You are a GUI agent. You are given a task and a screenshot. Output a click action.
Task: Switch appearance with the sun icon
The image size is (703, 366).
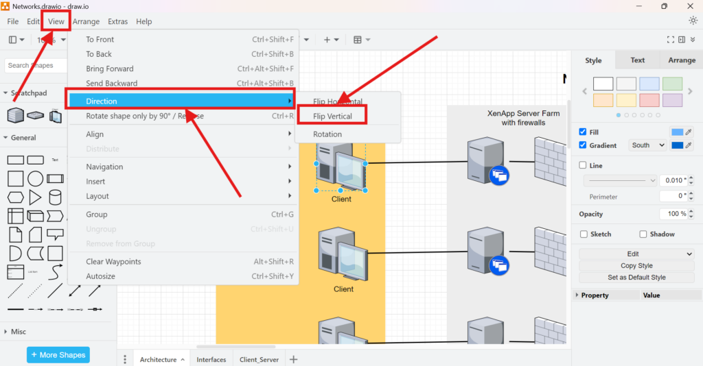click(x=693, y=21)
